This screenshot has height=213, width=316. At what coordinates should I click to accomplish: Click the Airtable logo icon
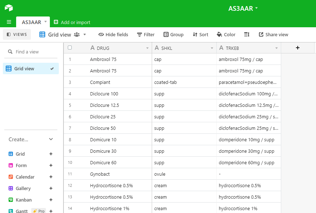9,8
